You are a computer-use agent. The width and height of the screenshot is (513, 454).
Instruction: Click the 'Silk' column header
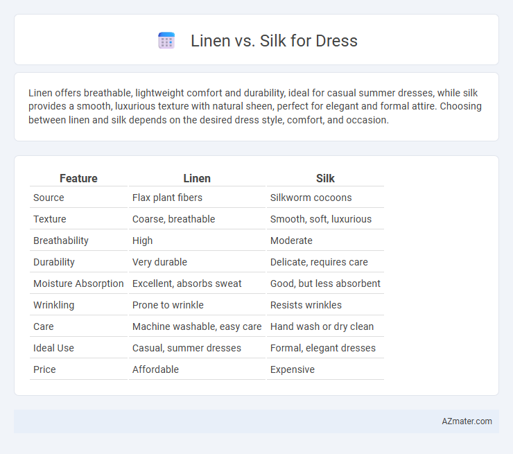325,178
